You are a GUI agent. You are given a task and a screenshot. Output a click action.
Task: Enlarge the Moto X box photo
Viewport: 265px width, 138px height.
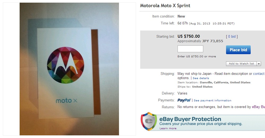pyautogui.click(x=69, y=69)
